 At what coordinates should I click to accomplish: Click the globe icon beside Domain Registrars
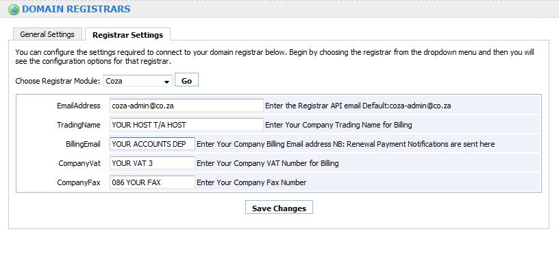click(x=14, y=10)
